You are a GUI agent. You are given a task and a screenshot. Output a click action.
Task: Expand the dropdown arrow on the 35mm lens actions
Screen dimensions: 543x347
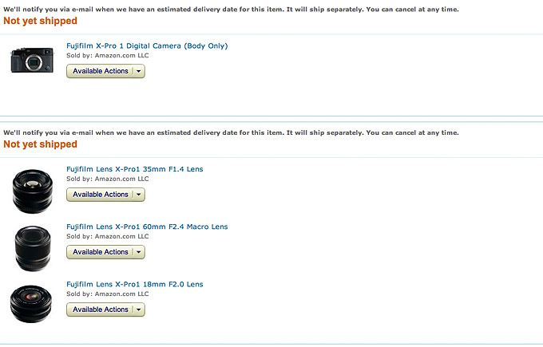coord(139,195)
